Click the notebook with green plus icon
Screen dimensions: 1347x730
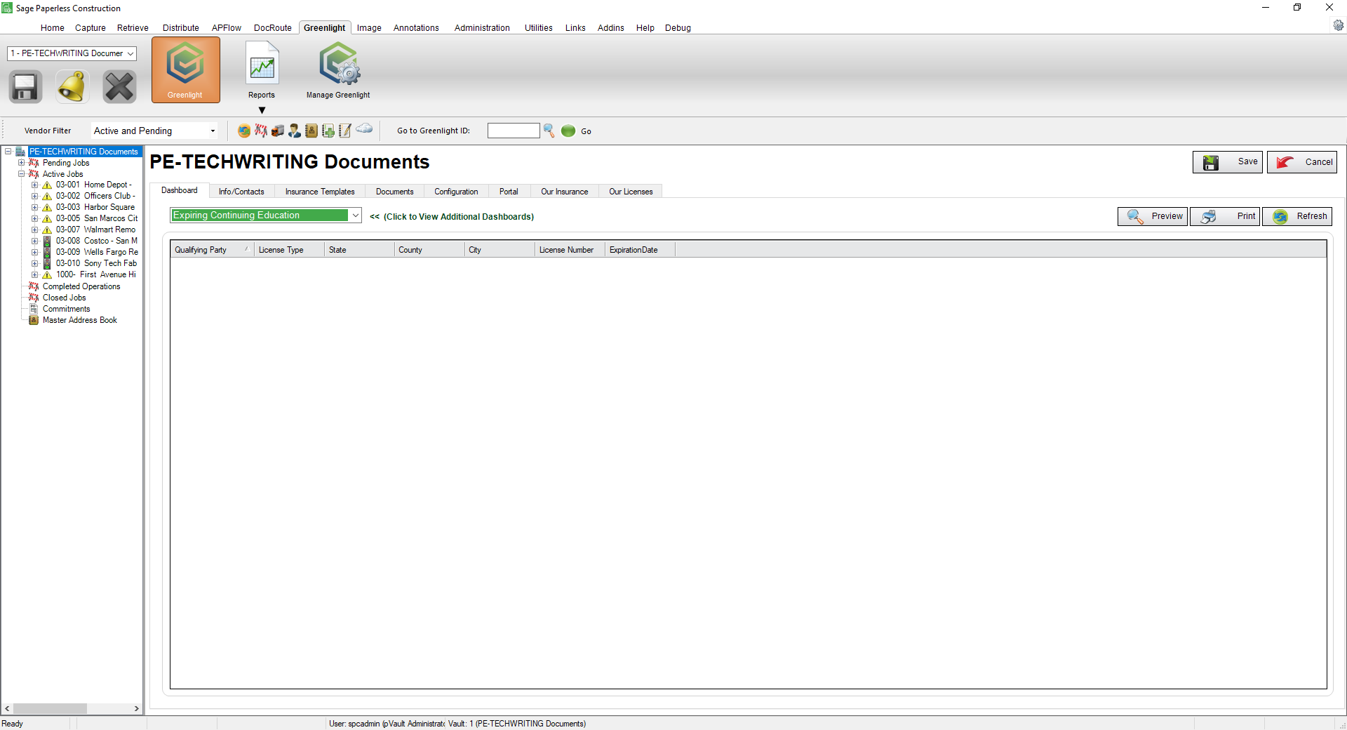point(328,131)
